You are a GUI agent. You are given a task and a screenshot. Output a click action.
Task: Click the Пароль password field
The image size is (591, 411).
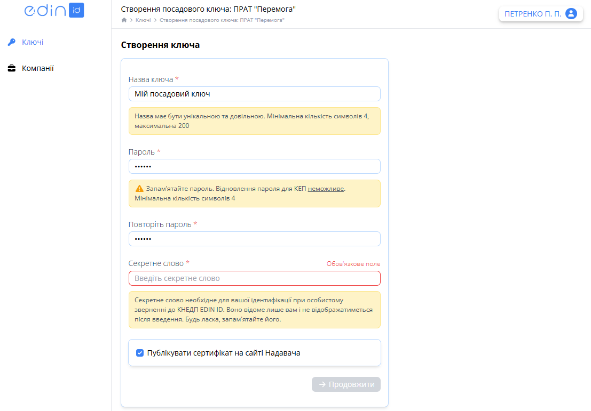[255, 166]
